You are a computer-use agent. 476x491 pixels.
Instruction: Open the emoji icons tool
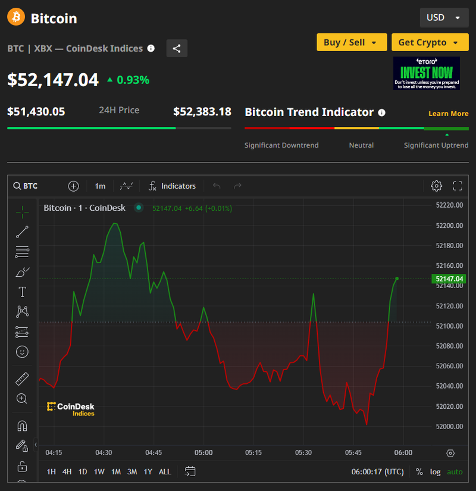click(22, 352)
